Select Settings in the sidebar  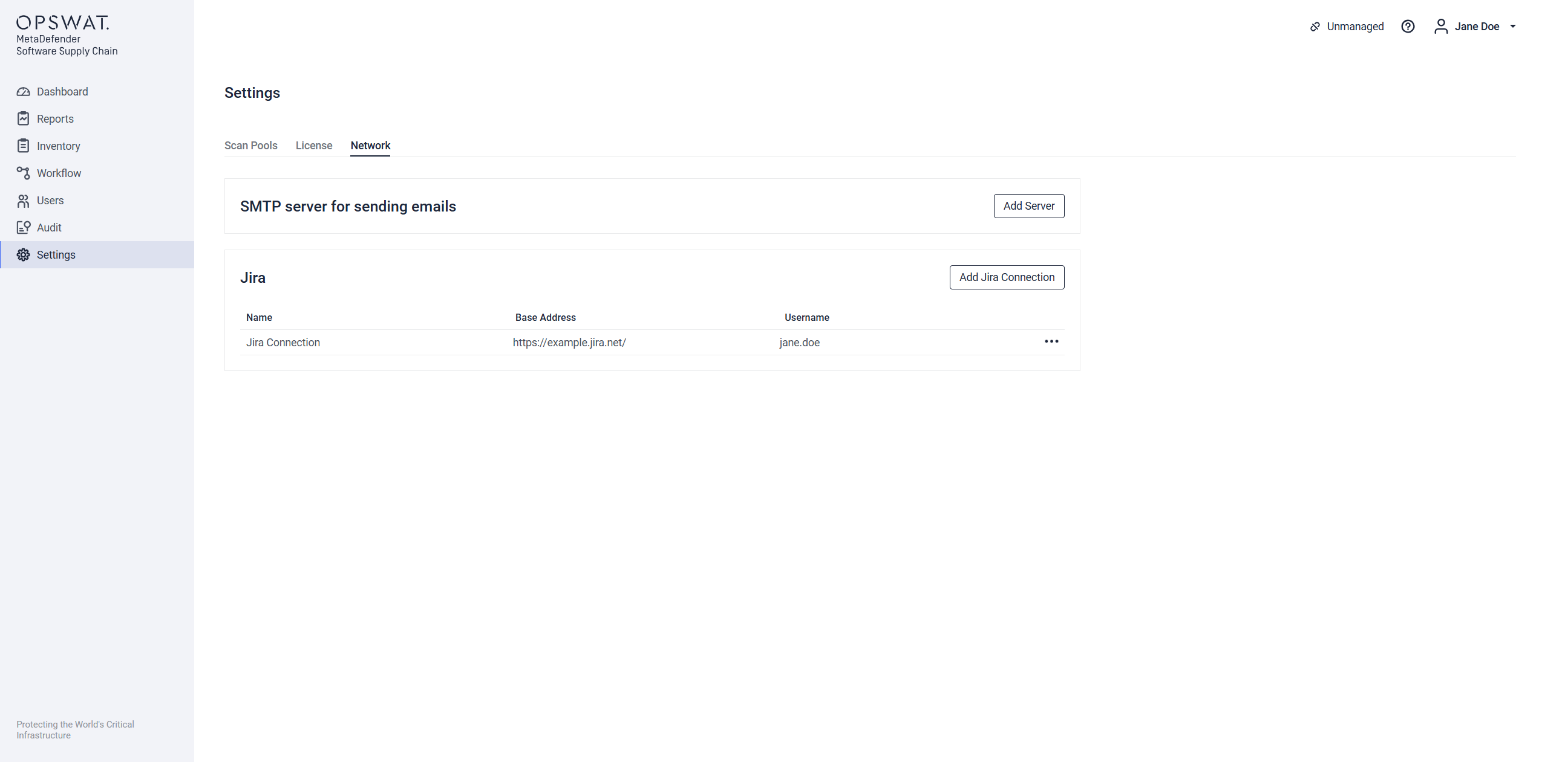point(97,255)
